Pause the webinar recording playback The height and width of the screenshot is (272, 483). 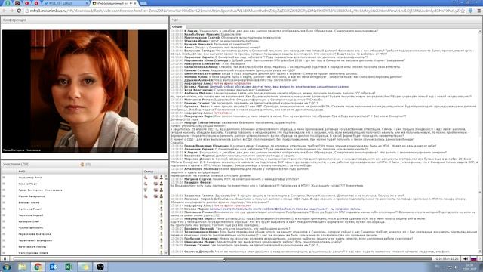pyautogui.click(x=5, y=258)
